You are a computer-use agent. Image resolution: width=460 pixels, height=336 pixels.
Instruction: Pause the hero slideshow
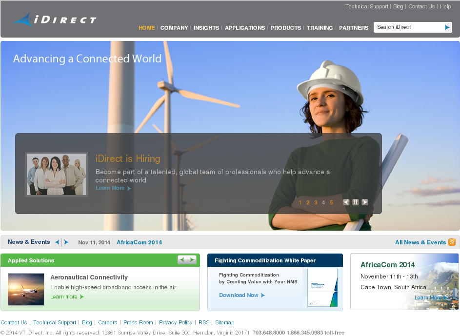click(356, 202)
